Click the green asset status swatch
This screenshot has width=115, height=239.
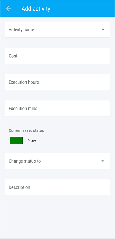[x=16, y=141]
